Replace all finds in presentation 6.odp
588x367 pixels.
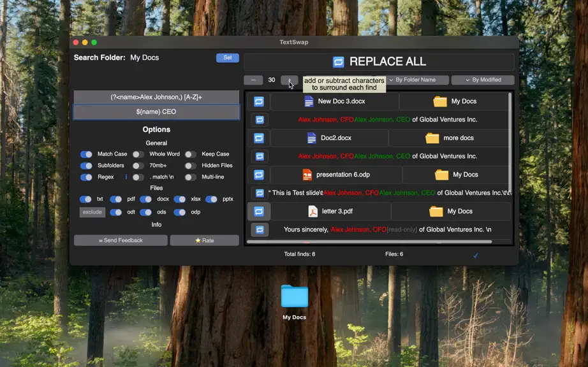tap(259, 175)
